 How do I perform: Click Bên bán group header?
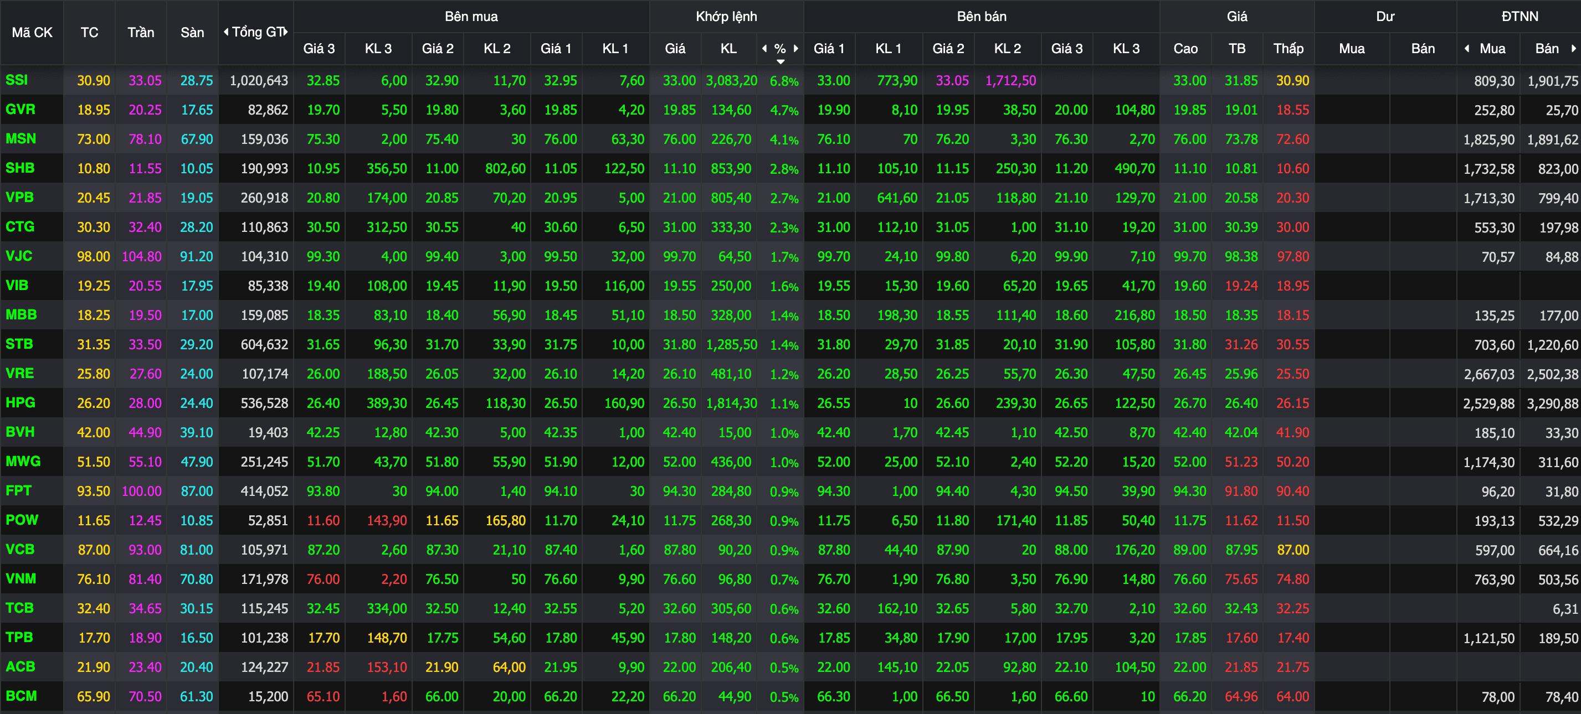coord(982,17)
